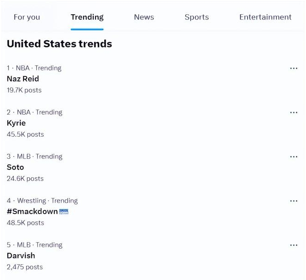Open the Naz Reid trending topic
This screenshot has height=280, width=306.
tap(23, 79)
